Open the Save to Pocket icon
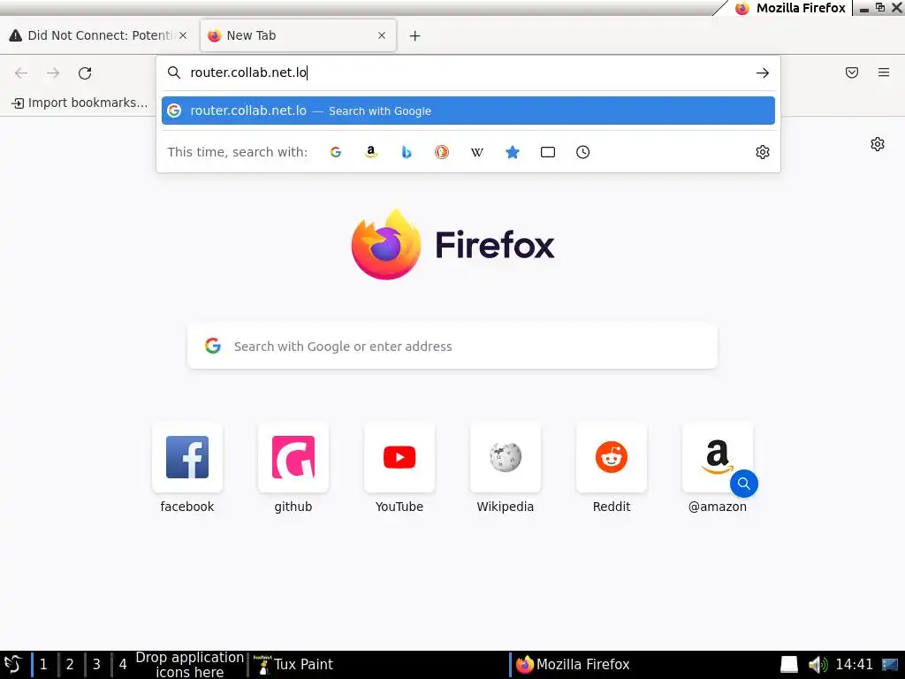 click(851, 72)
